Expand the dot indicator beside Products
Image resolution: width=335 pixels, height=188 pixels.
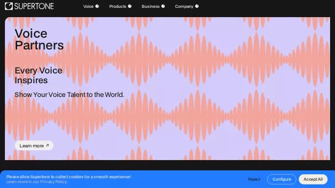point(129,6)
